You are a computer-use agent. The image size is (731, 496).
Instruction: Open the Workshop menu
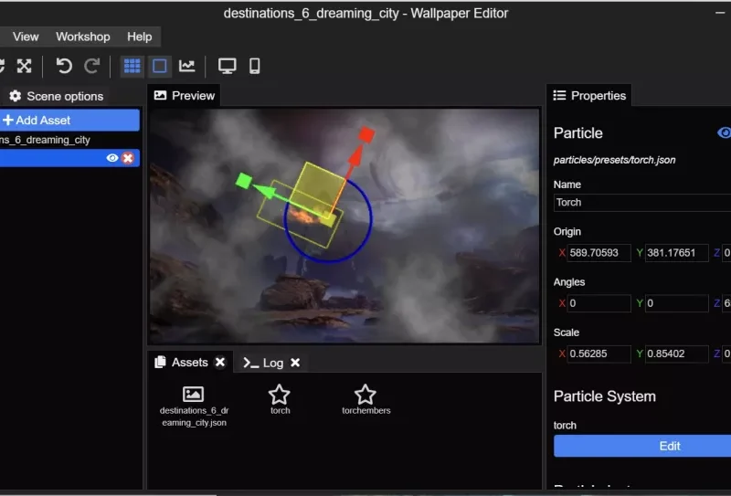coord(82,37)
